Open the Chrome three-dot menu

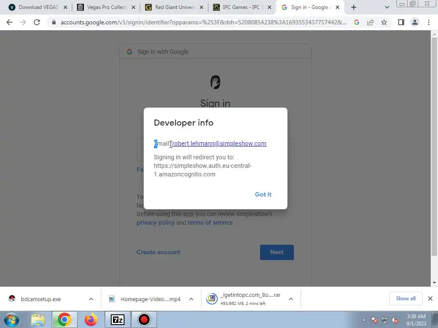click(x=429, y=22)
